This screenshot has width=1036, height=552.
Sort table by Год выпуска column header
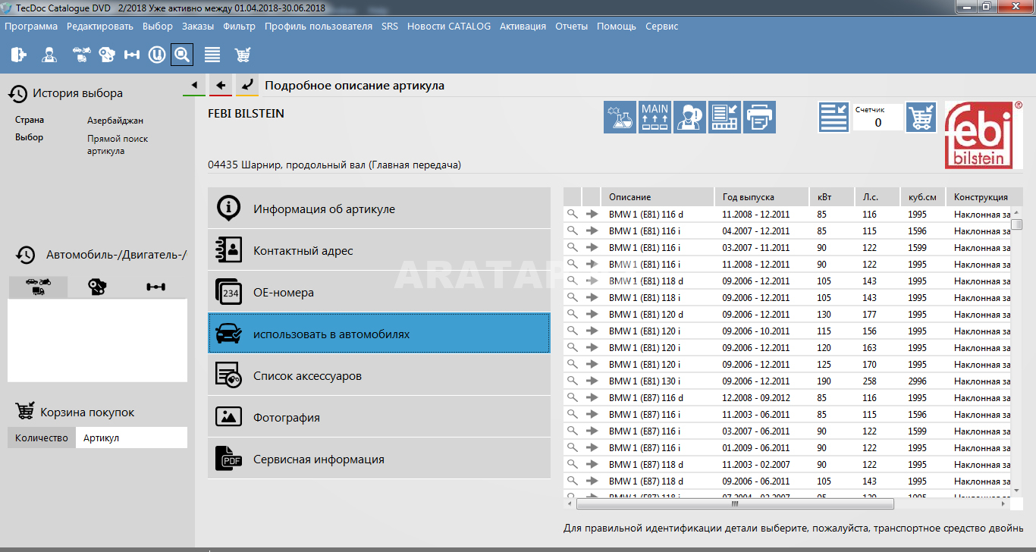click(x=762, y=197)
